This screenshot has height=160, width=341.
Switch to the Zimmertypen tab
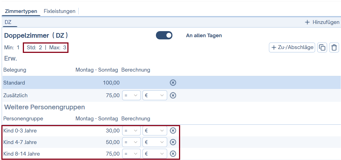pos(21,11)
